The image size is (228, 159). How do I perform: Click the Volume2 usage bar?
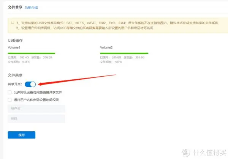tap(124, 53)
